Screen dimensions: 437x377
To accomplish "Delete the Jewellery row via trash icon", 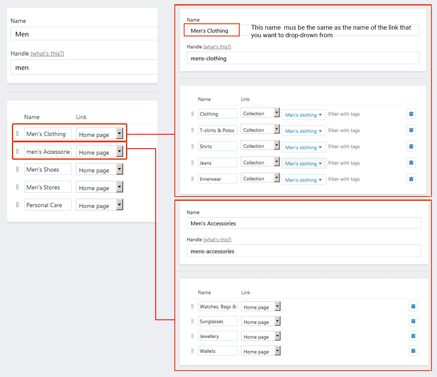I will 413,336.
